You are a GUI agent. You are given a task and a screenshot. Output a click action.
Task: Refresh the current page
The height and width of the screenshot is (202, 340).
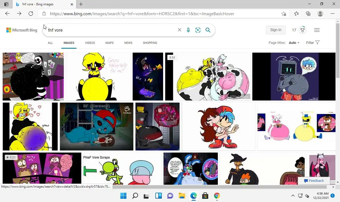(31, 14)
